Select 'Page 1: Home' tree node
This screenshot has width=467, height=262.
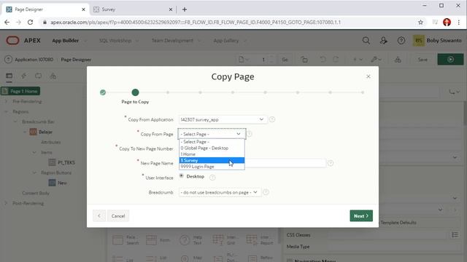[x=20, y=91]
